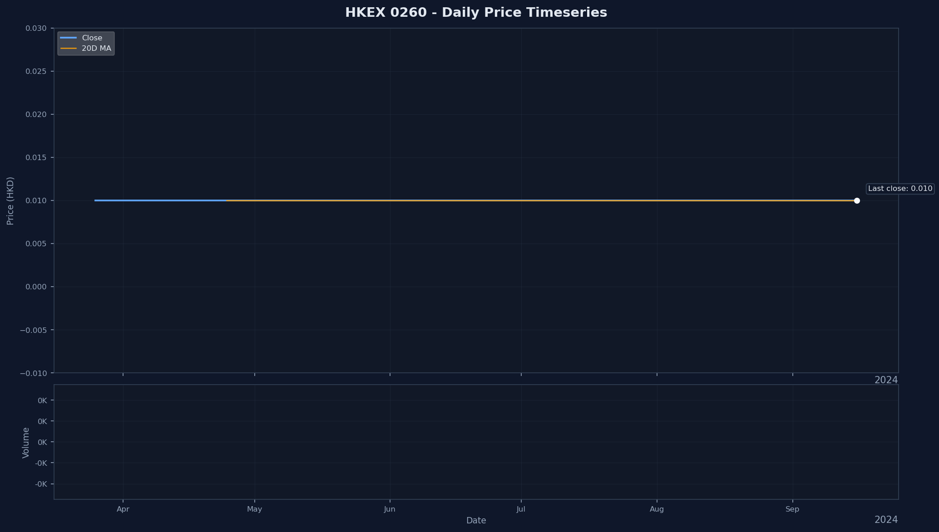Click the Jul tick label

point(521,509)
